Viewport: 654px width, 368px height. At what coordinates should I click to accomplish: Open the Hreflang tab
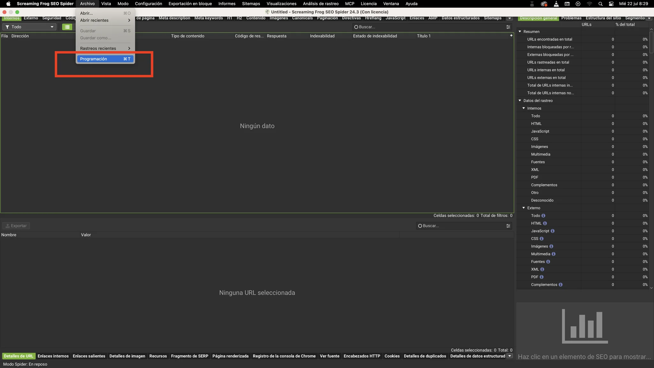click(373, 18)
